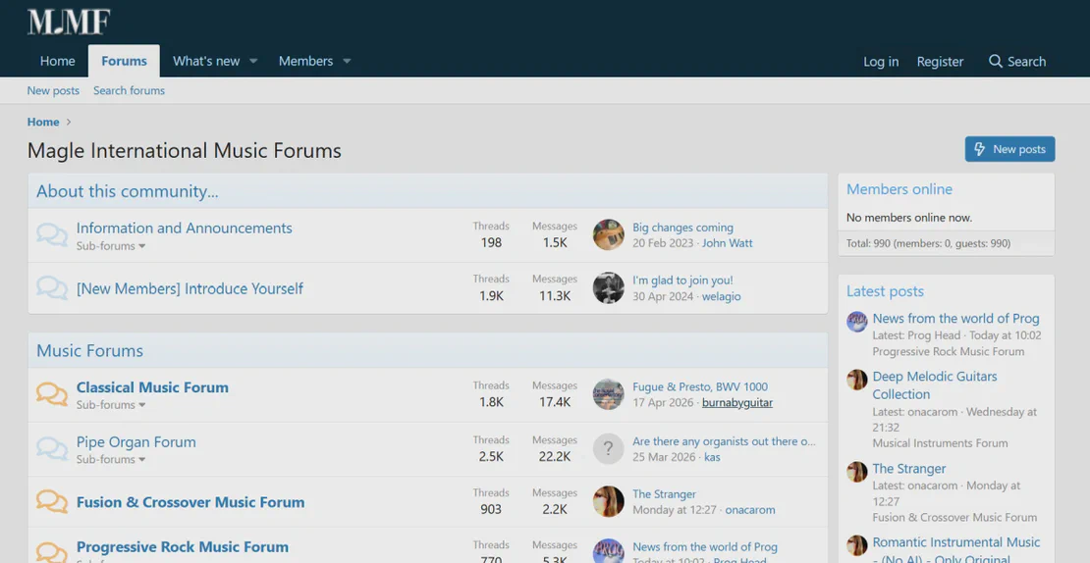Click Latest posts sidebar heading

(885, 291)
